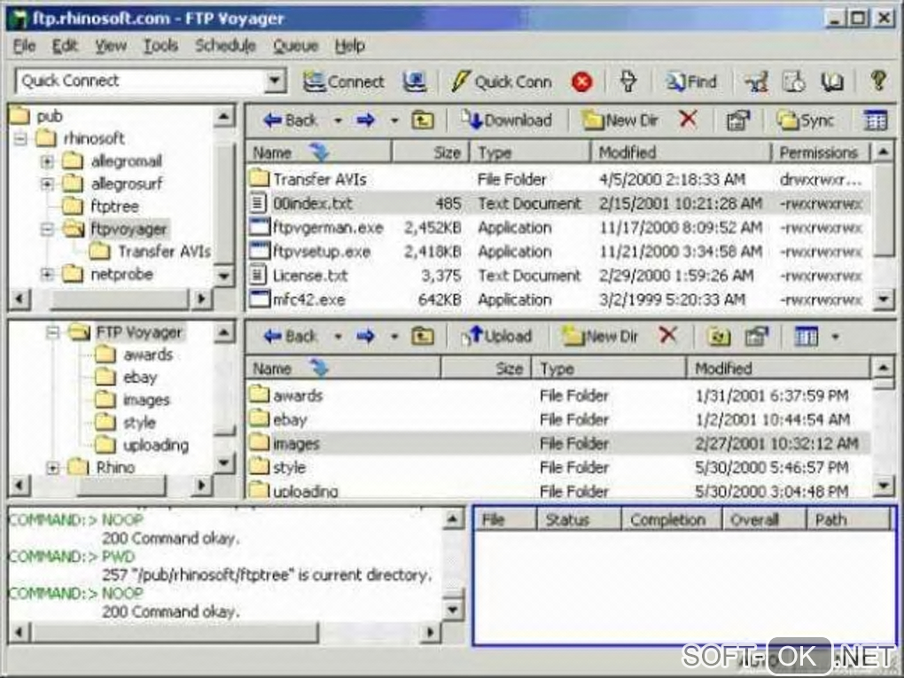Click the Download button
The height and width of the screenshot is (678, 904).
point(506,121)
